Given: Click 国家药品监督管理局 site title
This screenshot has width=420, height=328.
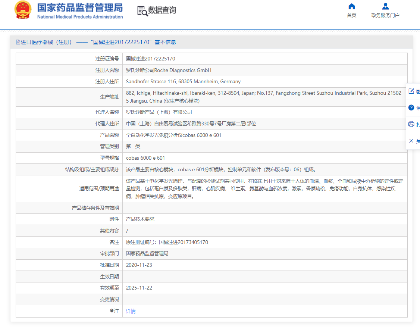Looking at the screenshot, I should click(x=80, y=8).
